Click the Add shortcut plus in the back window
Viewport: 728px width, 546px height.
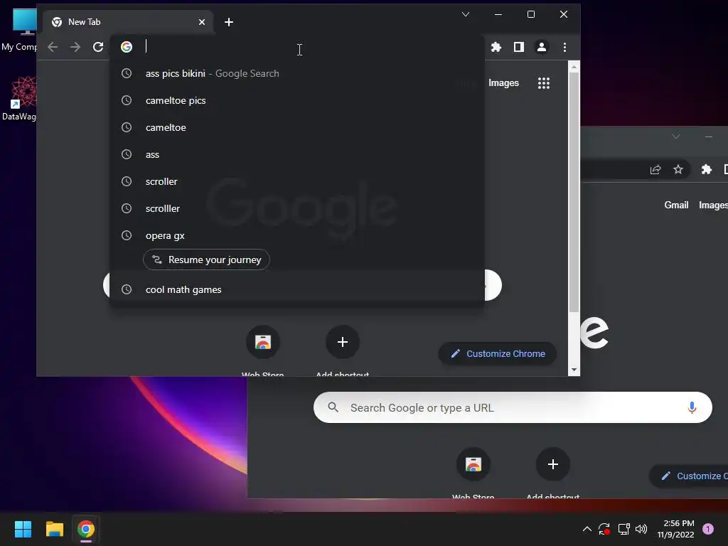tap(552, 464)
